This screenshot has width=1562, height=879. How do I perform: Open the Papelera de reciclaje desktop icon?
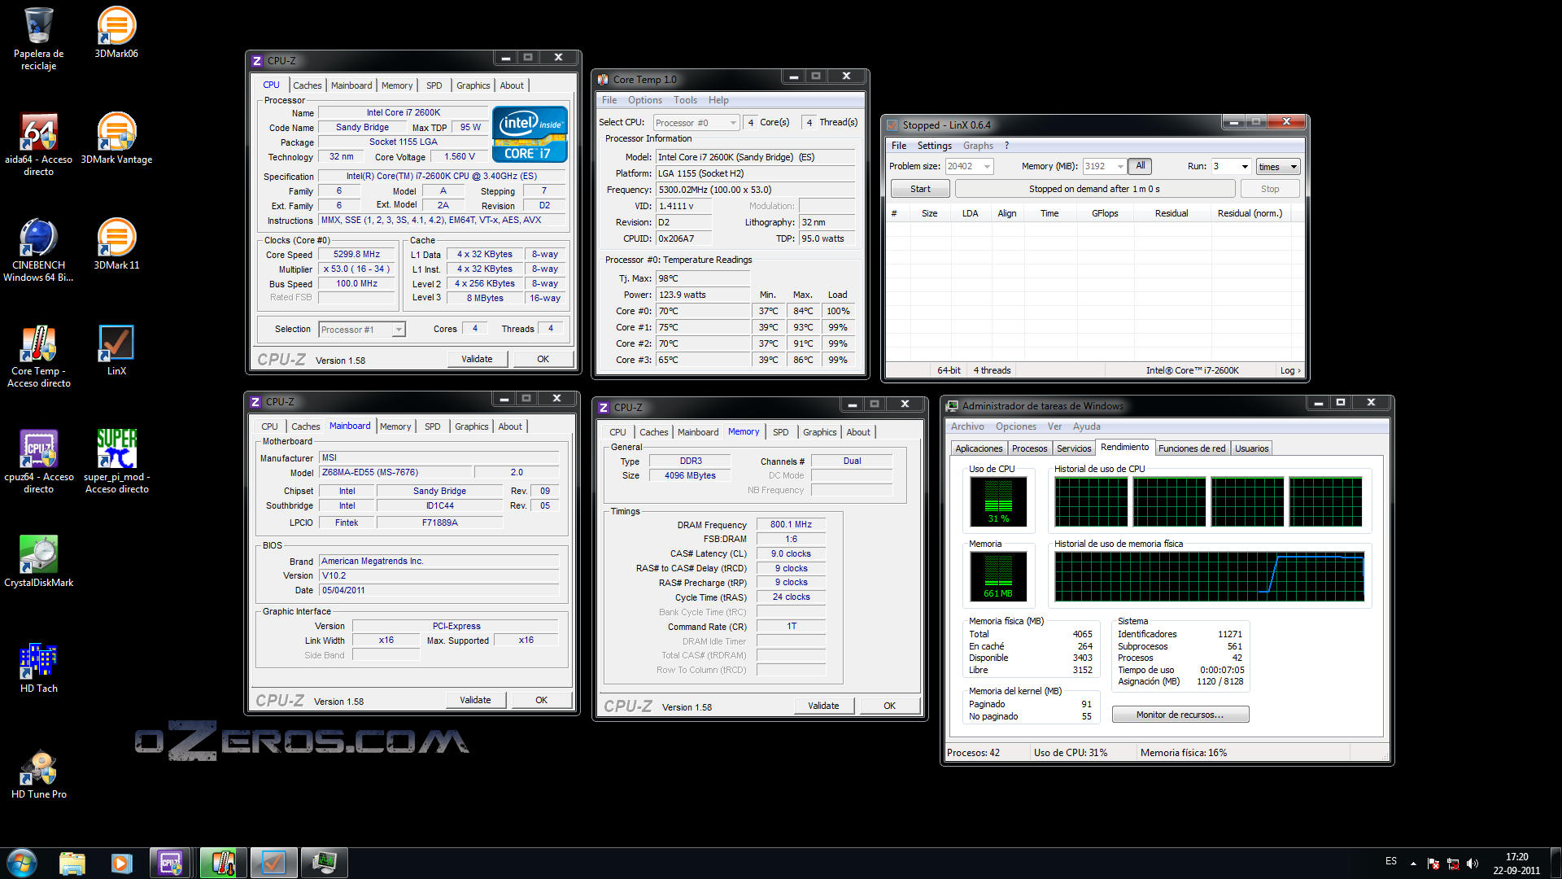38,38
